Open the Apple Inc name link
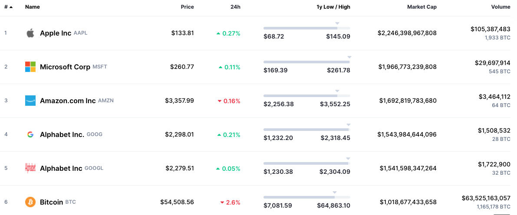The width and height of the screenshot is (517, 215). (x=56, y=33)
